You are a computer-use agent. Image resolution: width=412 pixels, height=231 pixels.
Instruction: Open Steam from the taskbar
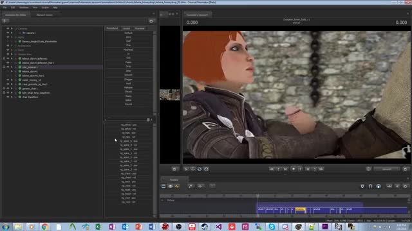pos(205,227)
